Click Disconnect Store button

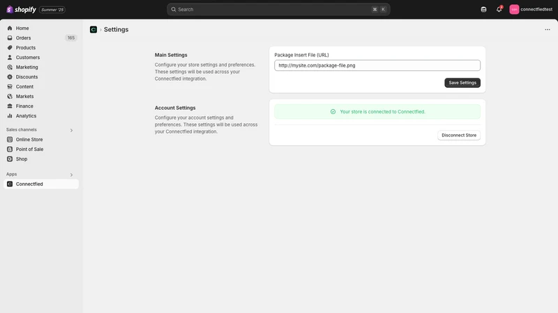[459, 135]
